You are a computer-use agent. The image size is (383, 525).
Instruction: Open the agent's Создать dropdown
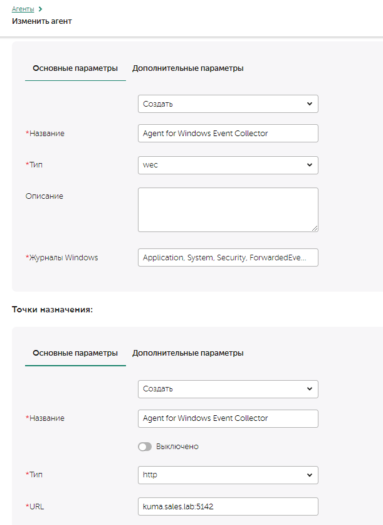tap(228, 103)
